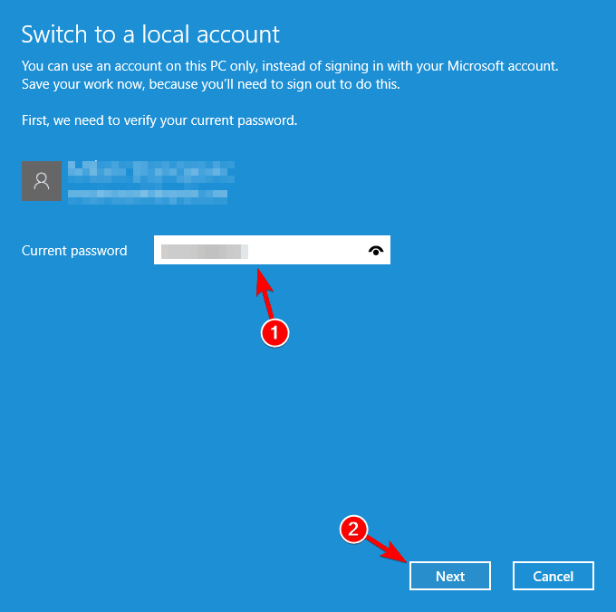Click the Next button
This screenshot has width=616, height=612.
point(450,576)
